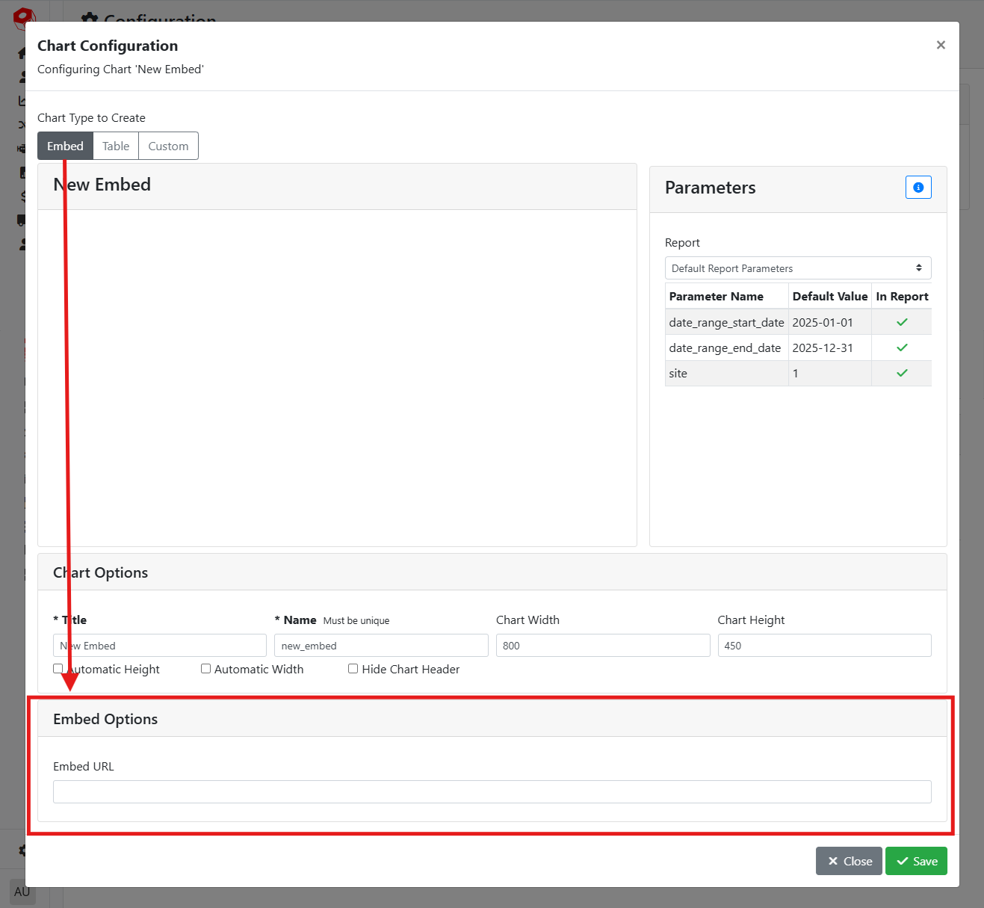The height and width of the screenshot is (908, 984).
Task: Dismiss the dialog with the top-right X icon
Action: [x=941, y=45]
